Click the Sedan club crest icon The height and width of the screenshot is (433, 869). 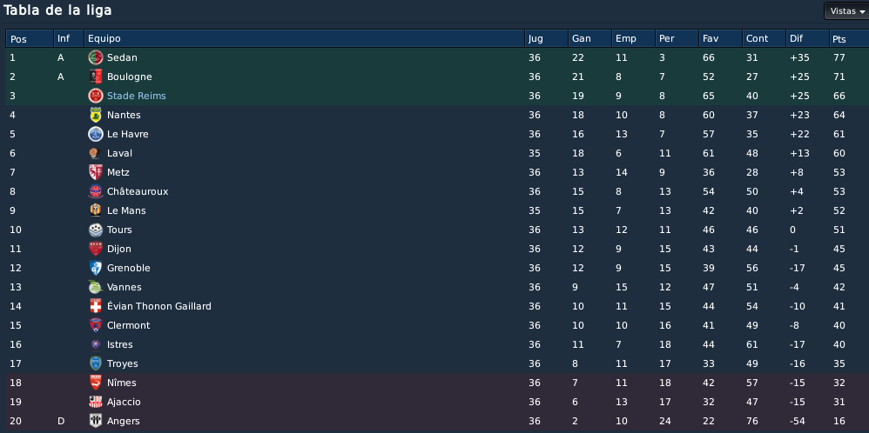[95, 57]
